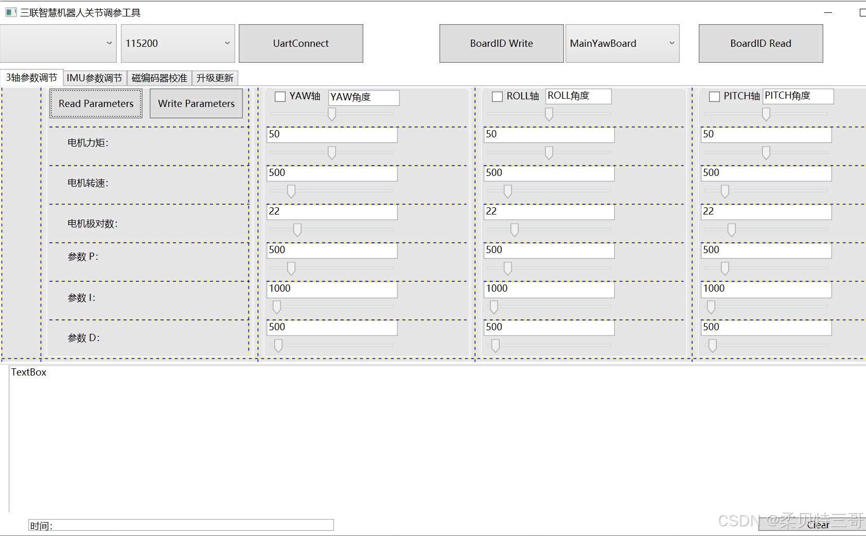This screenshot has height=536, width=866.
Task: Click the YAW pole pairs field showing 22
Action: 332,212
